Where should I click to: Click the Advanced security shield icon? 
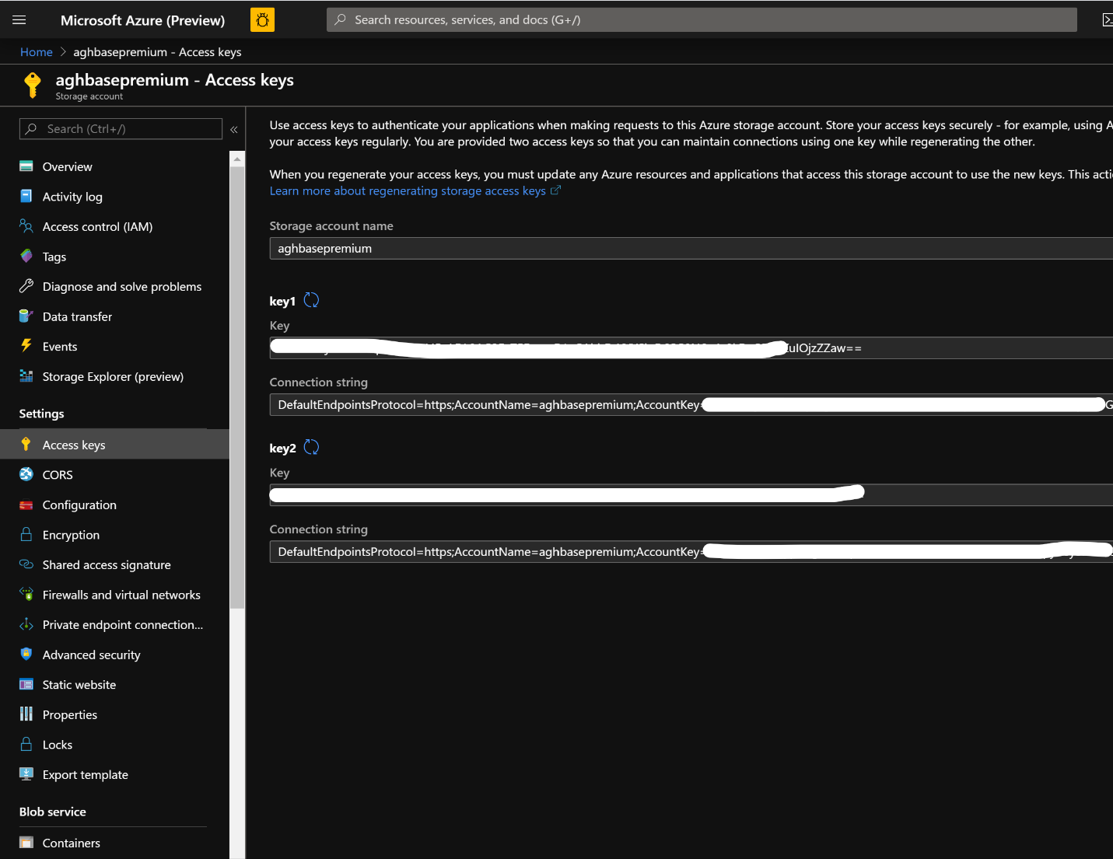click(26, 654)
